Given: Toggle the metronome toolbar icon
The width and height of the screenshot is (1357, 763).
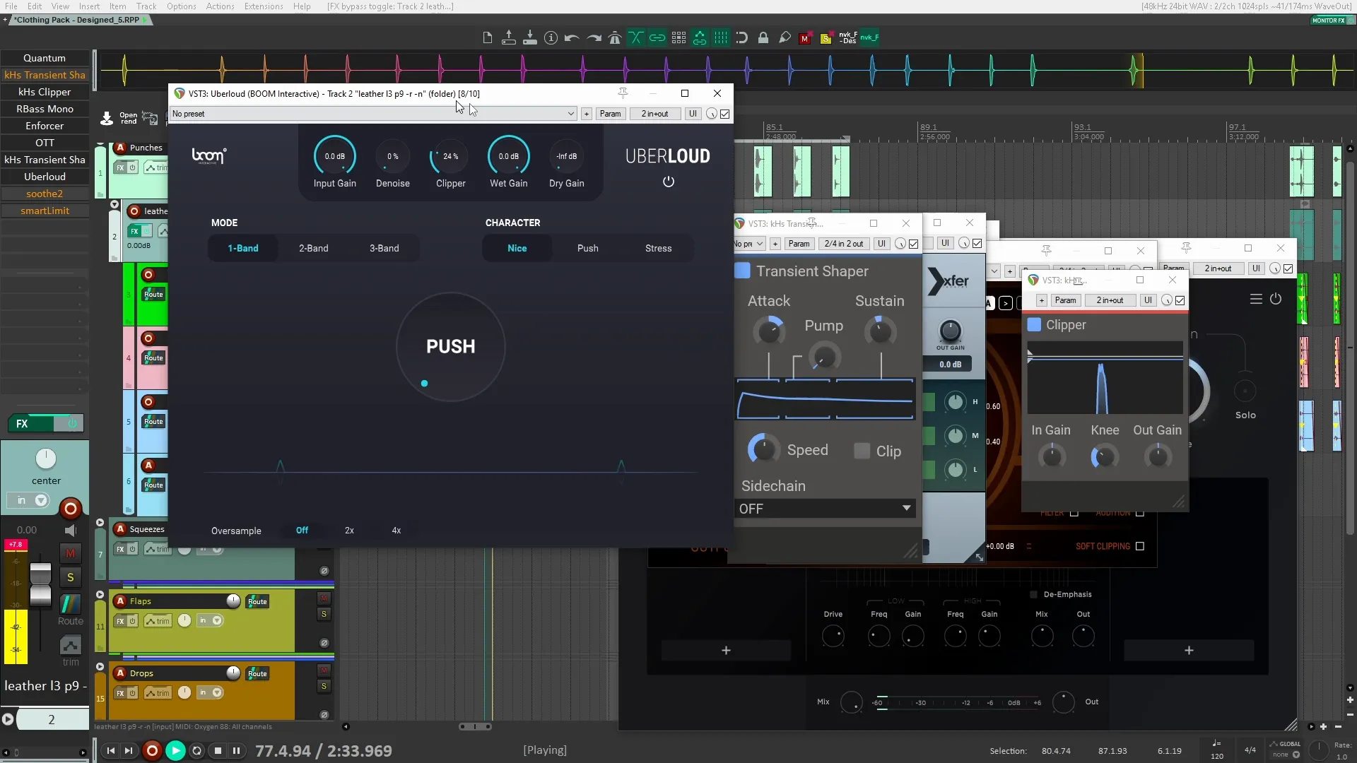Looking at the screenshot, I should (x=615, y=38).
